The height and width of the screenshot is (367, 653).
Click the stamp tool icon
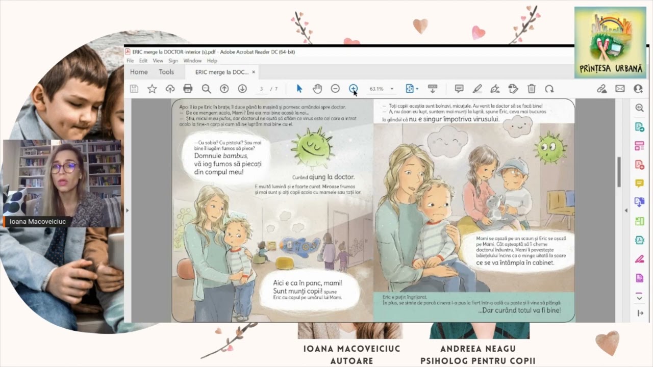click(x=513, y=89)
